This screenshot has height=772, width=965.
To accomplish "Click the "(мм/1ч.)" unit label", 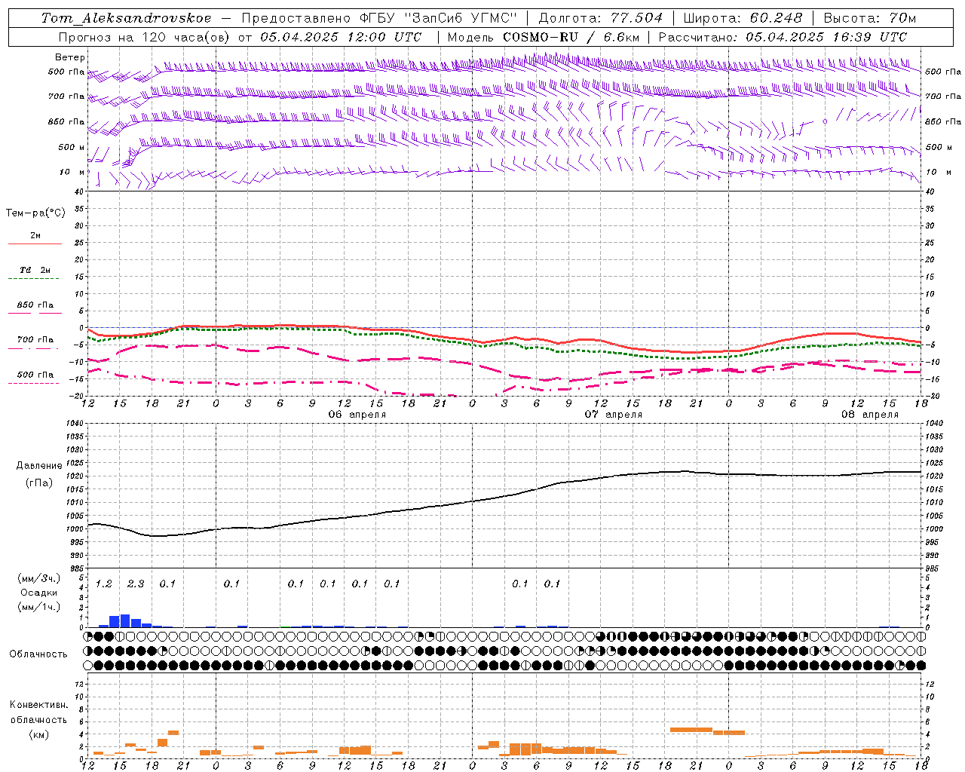I will 39,607.
